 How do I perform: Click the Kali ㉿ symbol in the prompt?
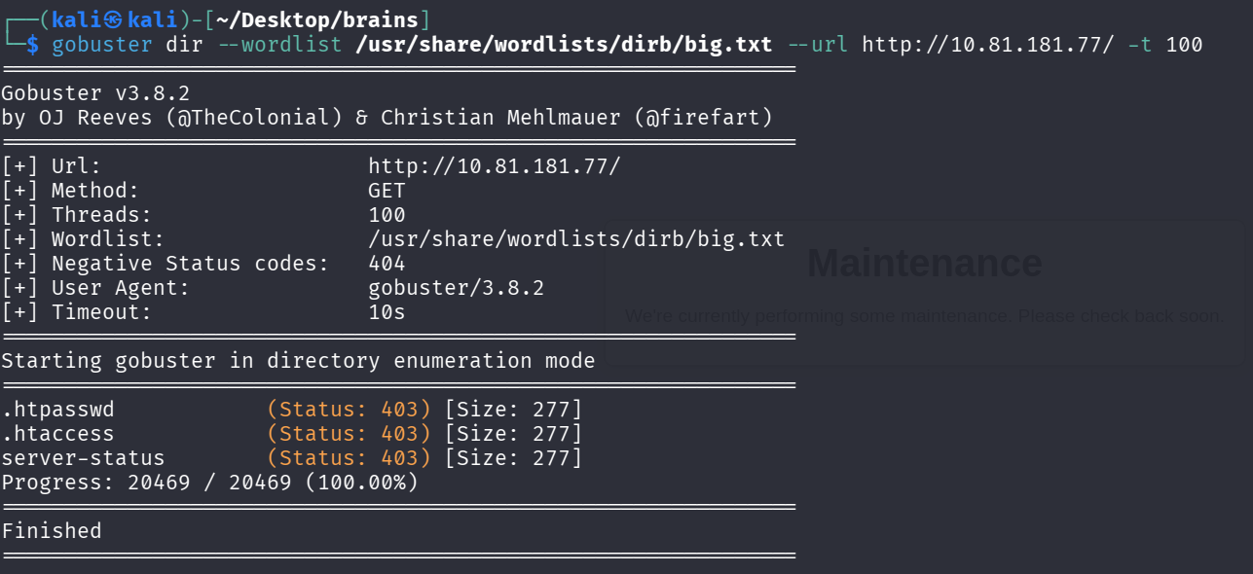click(115, 19)
